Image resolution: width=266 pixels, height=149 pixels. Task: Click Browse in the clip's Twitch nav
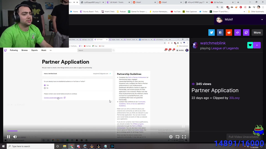[25, 50]
